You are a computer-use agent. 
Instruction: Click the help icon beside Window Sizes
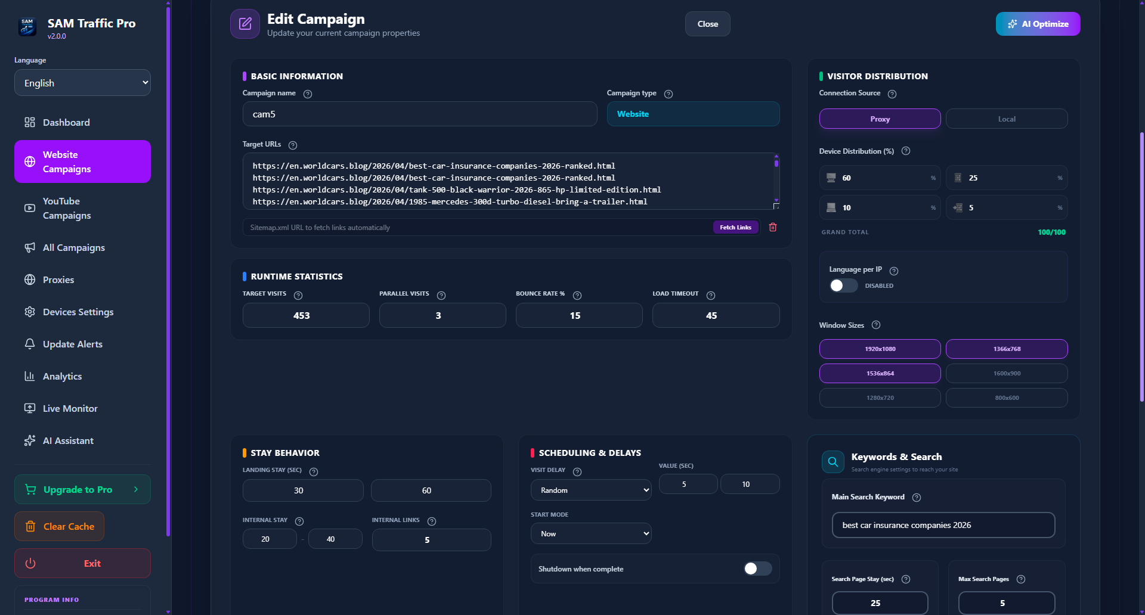[x=876, y=325]
